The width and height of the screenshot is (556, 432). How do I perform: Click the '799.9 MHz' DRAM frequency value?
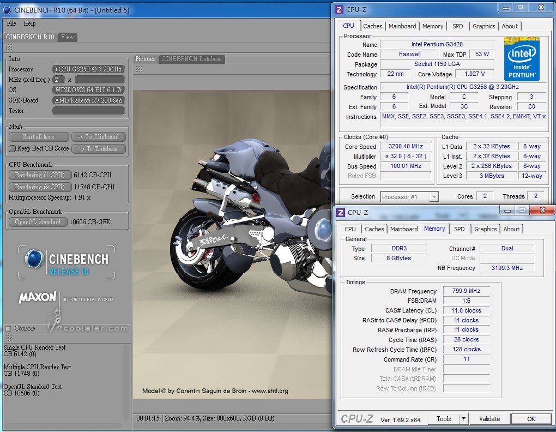pos(466,291)
